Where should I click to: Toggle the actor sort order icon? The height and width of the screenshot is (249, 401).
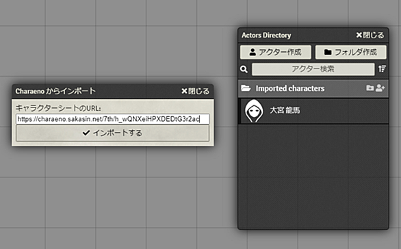click(x=382, y=69)
